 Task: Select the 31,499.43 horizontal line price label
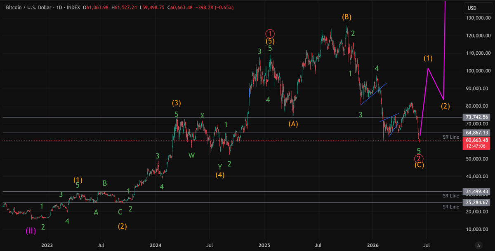click(x=477, y=191)
